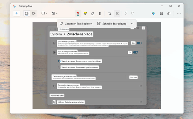Select radio Von mir kopierten Text automatisch synchronisieren
The height and width of the screenshot is (119, 193).
coord(59,61)
